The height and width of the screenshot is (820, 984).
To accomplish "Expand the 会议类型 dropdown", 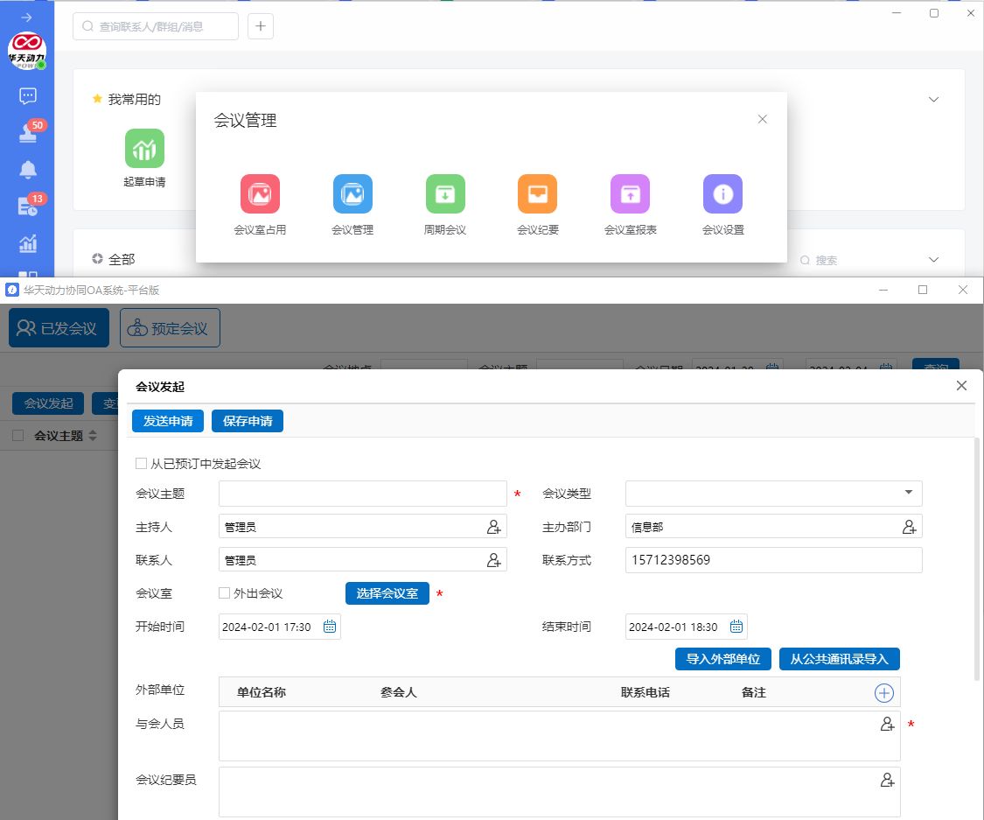I will pos(908,494).
